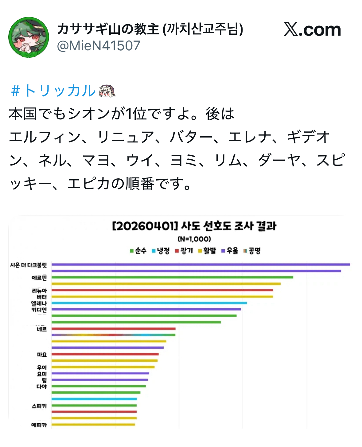The height and width of the screenshot is (447, 362).
Task: Click the cyan 냉정 legend swatch
Action: [x=154, y=251]
